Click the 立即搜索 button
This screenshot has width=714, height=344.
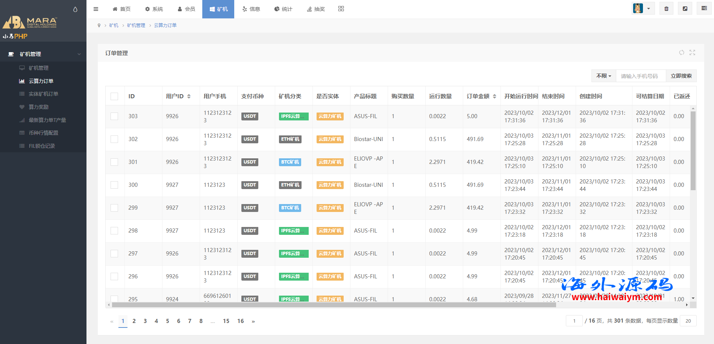(681, 76)
